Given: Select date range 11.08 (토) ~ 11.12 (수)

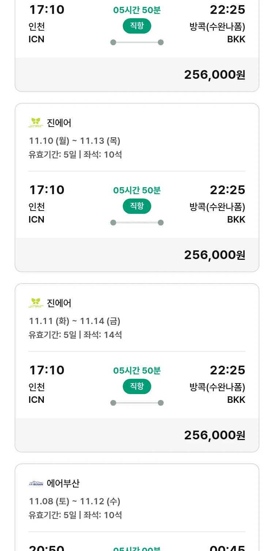Looking at the screenshot, I should [75, 501].
